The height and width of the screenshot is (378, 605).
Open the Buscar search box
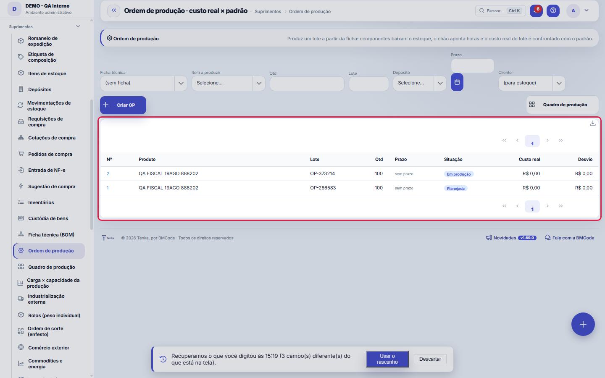pos(500,11)
